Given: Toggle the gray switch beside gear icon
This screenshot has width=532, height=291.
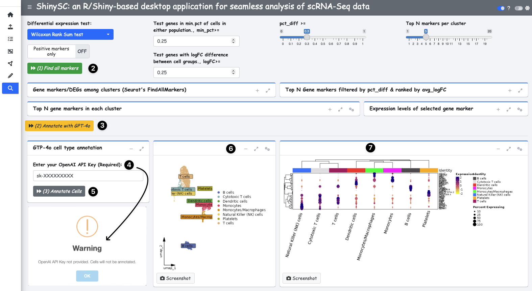Looking at the screenshot, I should coord(518,8).
